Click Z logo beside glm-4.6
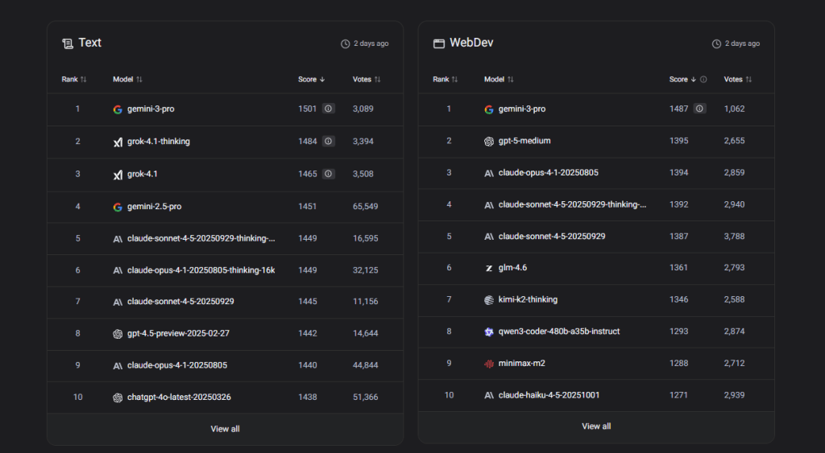825x453 pixels. point(489,268)
